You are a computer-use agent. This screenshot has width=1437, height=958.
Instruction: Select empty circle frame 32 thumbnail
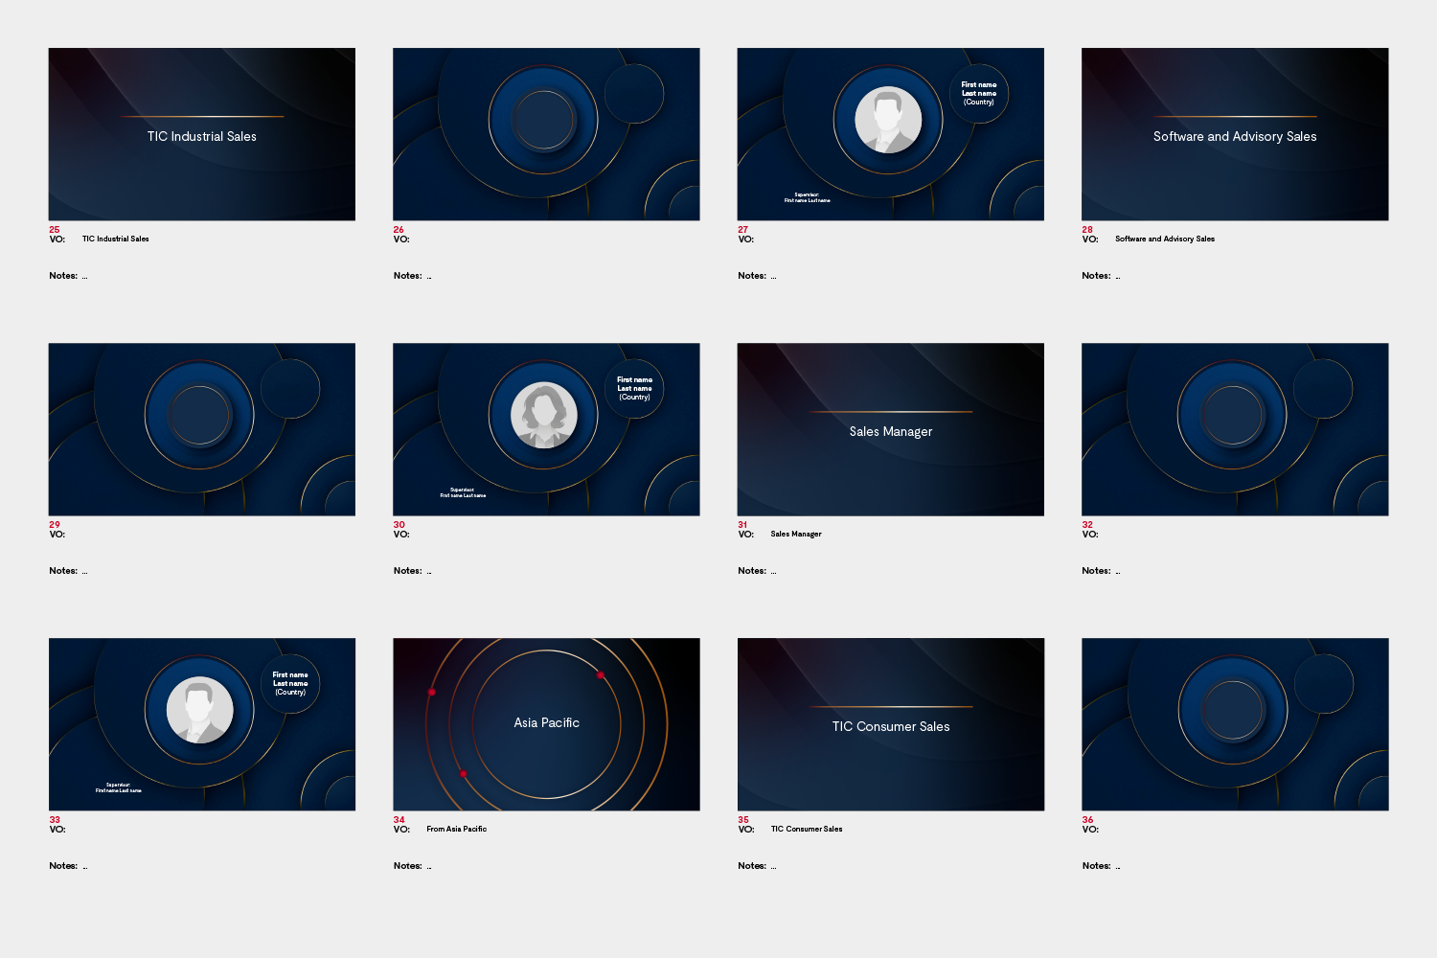[x=1235, y=429]
